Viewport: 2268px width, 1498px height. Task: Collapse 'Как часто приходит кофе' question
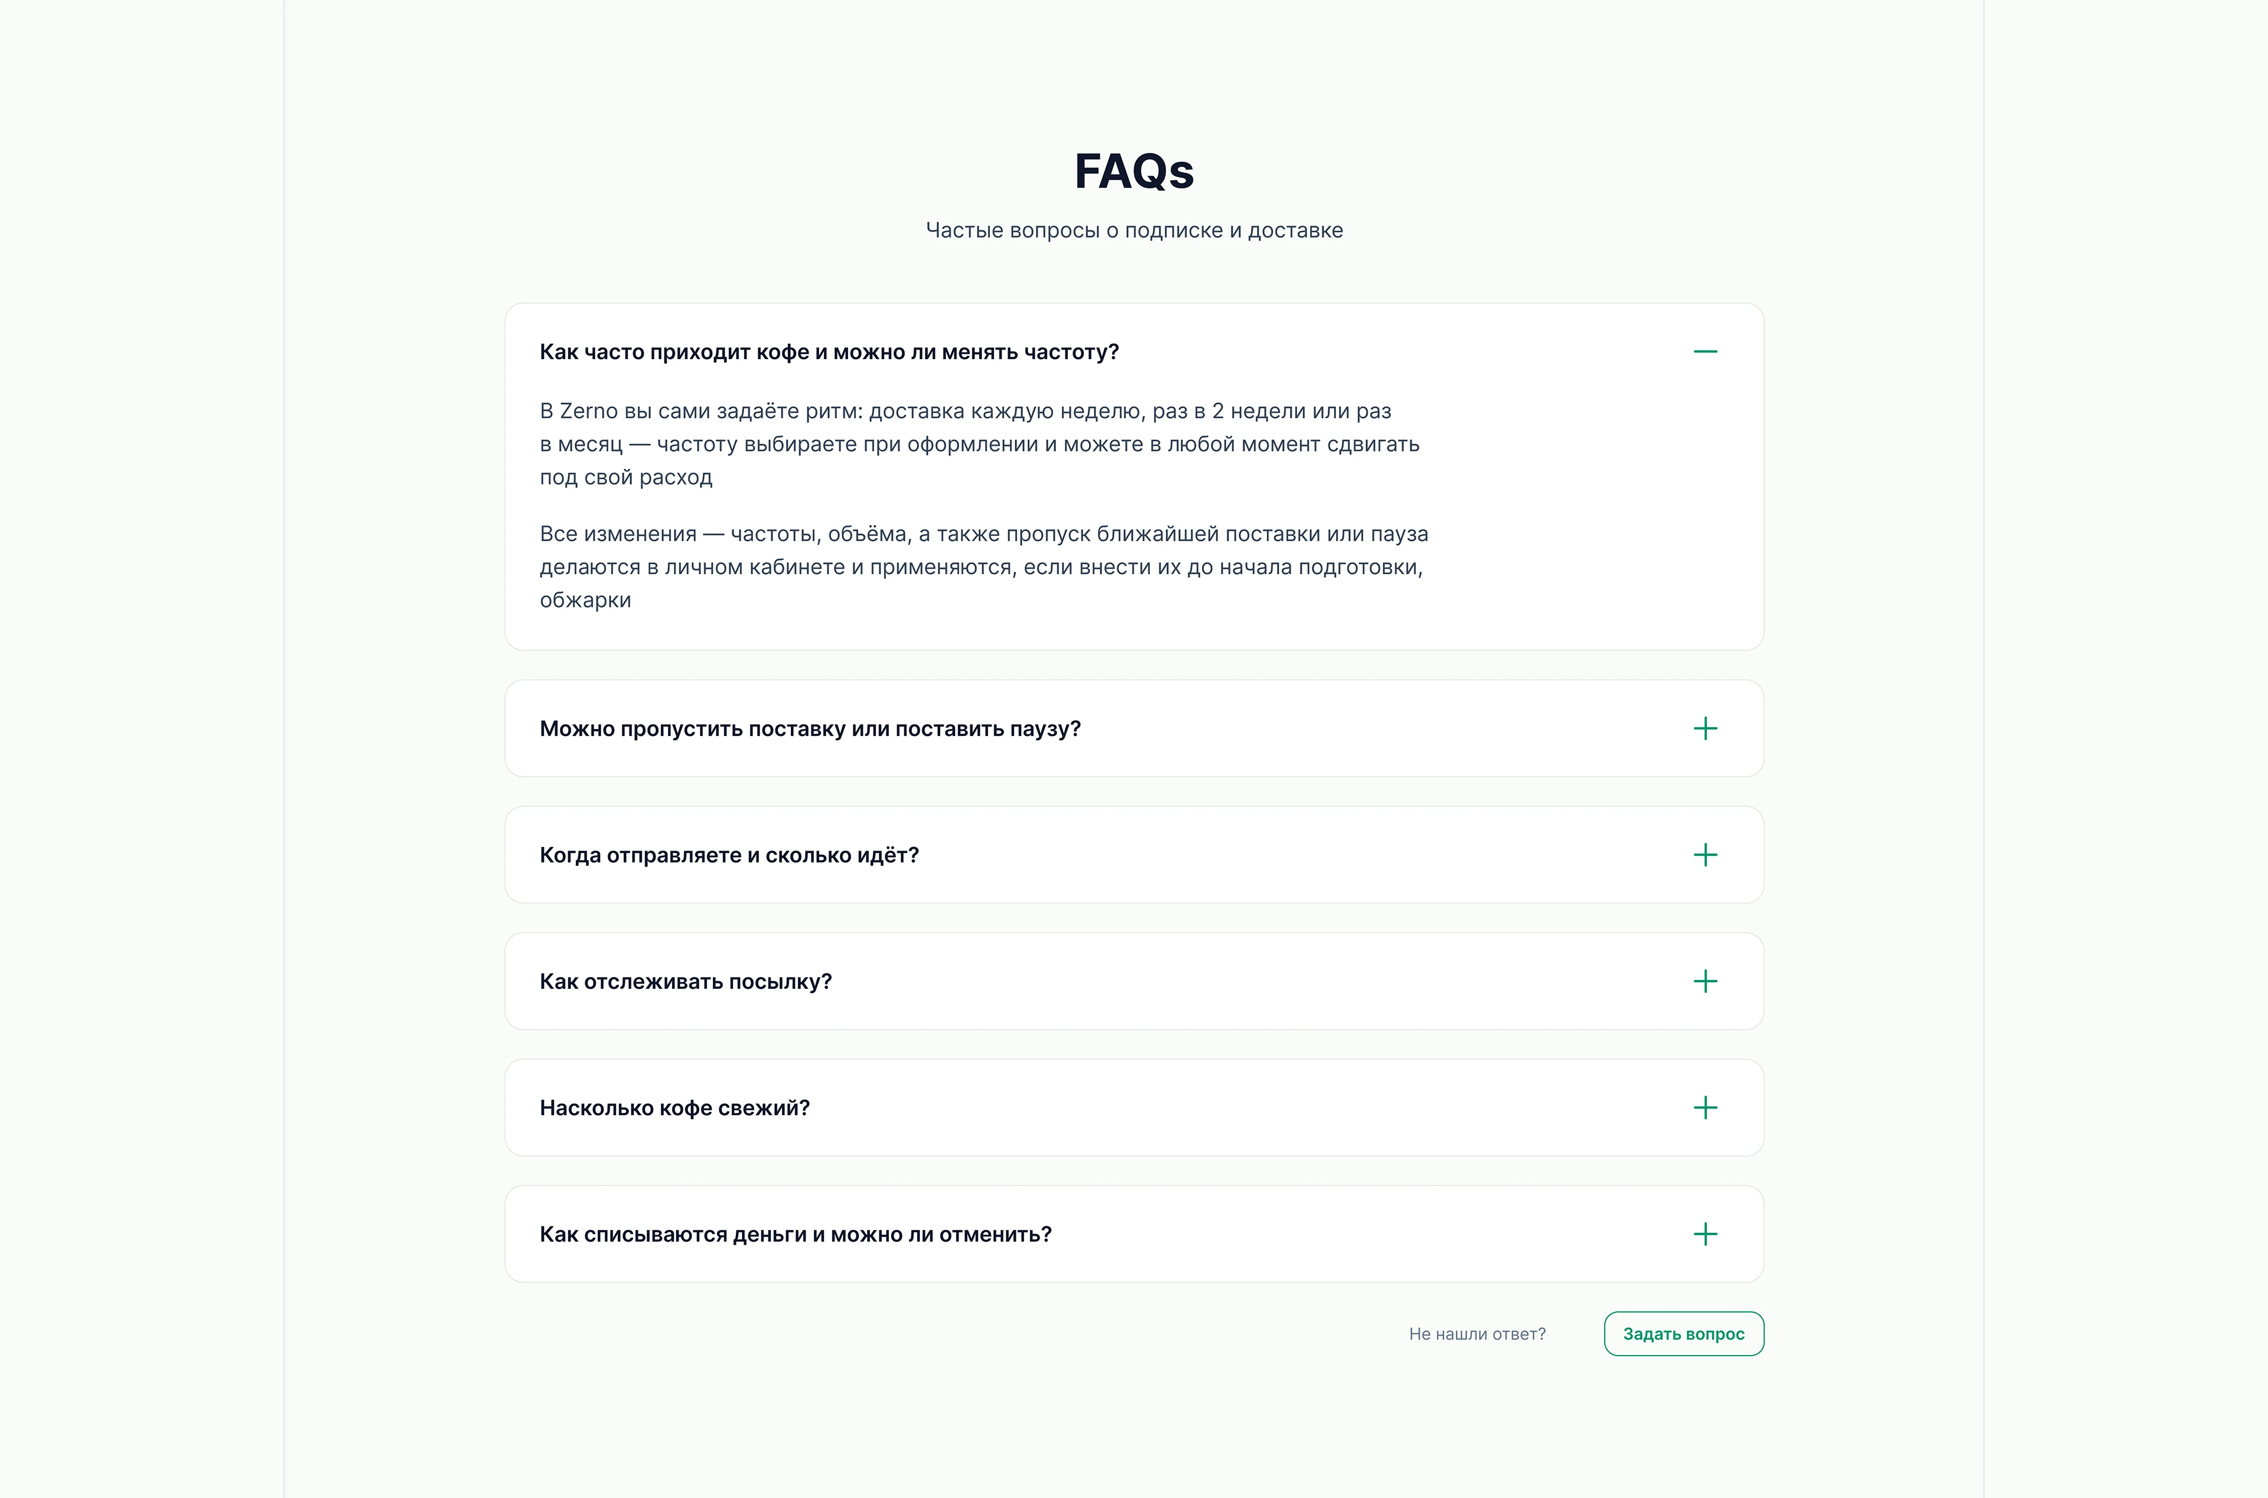coord(829,351)
